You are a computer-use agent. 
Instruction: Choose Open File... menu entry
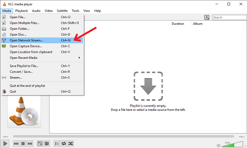[42, 17]
